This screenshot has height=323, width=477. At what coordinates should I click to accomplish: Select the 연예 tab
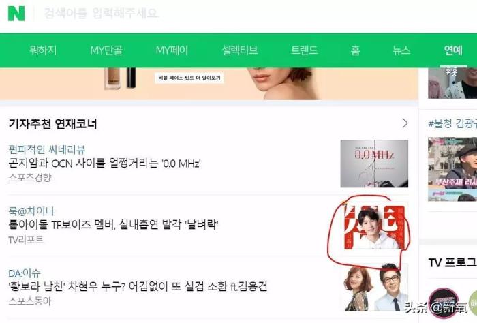coord(453,50)
